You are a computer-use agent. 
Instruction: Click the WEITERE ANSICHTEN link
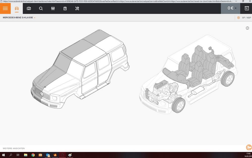click(x=13, y=148)
